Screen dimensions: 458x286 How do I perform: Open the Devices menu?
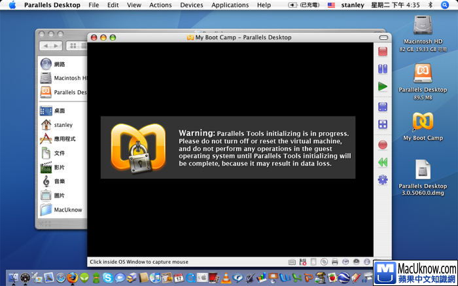(192, 5)
